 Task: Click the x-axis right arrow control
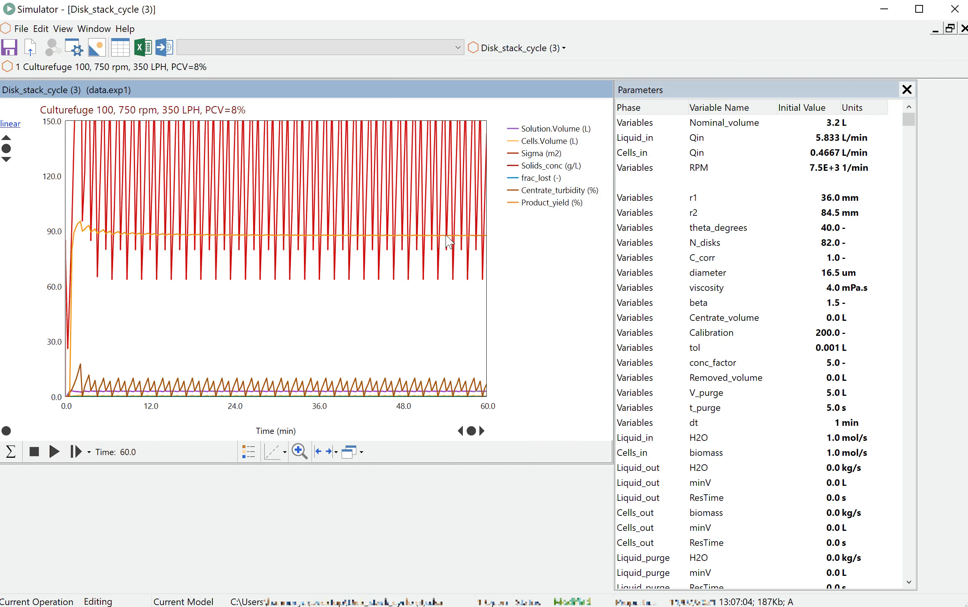tap(482, 431)
